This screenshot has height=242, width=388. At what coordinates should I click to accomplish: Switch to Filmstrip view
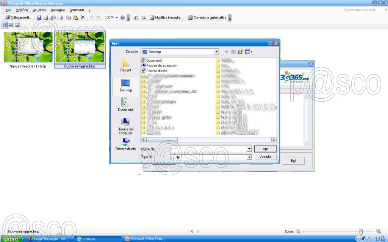click(11, 25)
